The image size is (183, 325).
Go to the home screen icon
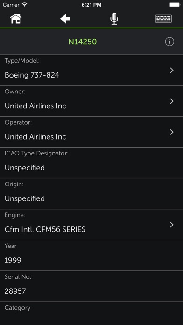(16, 19)
